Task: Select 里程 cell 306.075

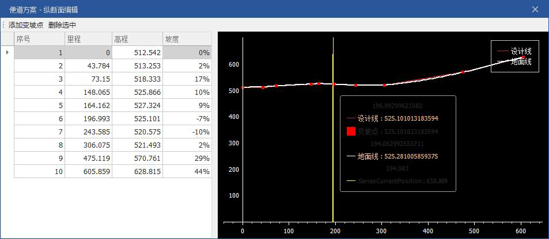Action: click(89, 145)
